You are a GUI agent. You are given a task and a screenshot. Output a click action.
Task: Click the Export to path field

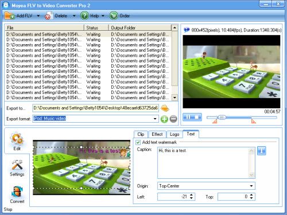(96, 108)
